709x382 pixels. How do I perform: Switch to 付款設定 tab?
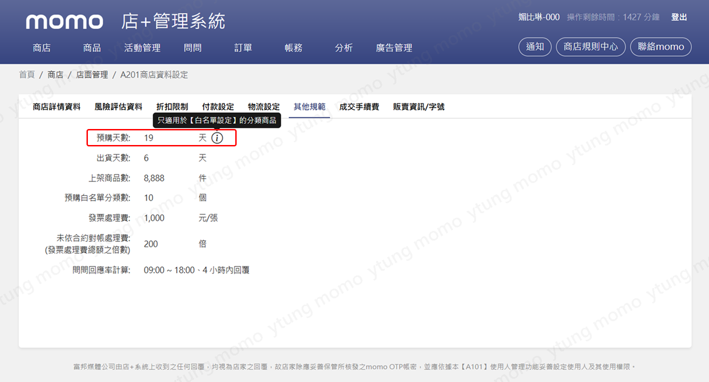218,107
